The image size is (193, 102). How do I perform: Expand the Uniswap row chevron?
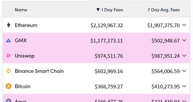tap(184, 56)
